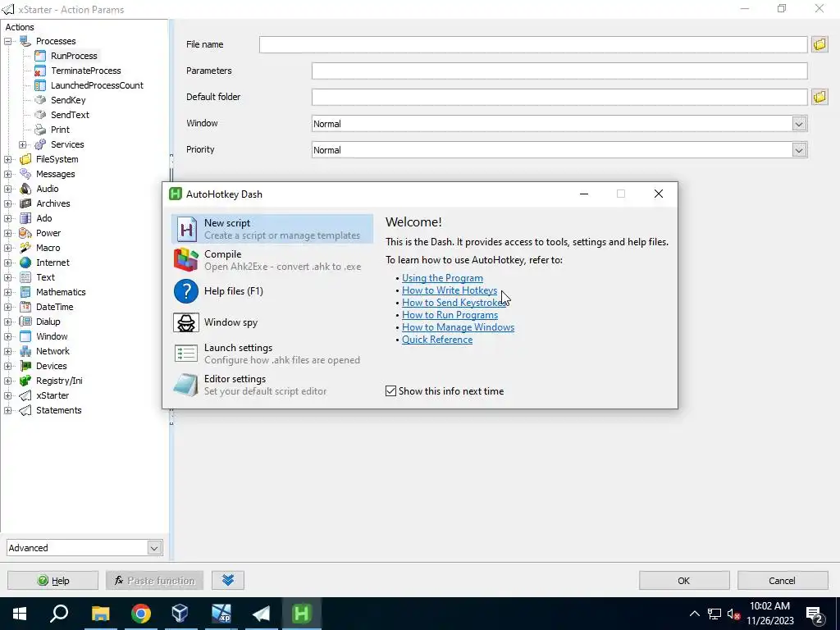Viewport: 840px width, 630px height.
Task: Open How to Write Hotkeys link
Action: point(450,290)
